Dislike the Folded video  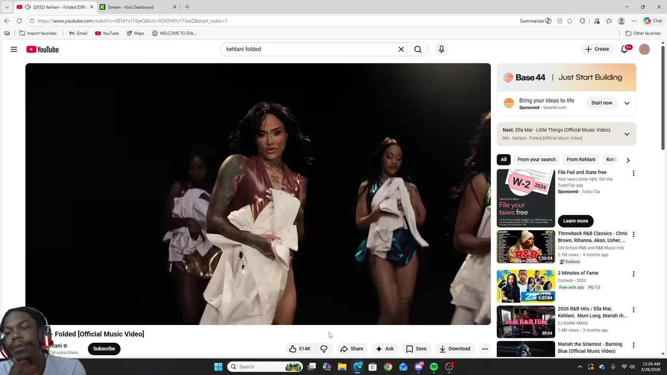[324, 349]
